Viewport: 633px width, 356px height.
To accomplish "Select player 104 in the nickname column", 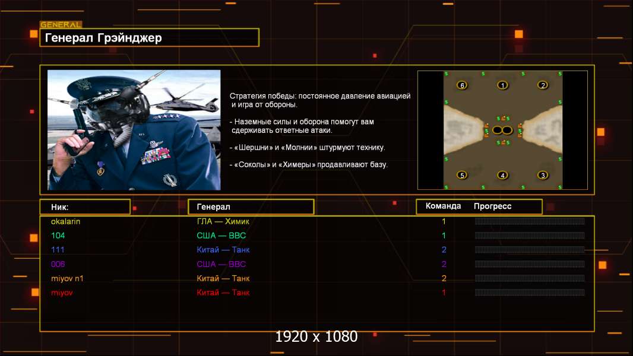I will [58, 236].
